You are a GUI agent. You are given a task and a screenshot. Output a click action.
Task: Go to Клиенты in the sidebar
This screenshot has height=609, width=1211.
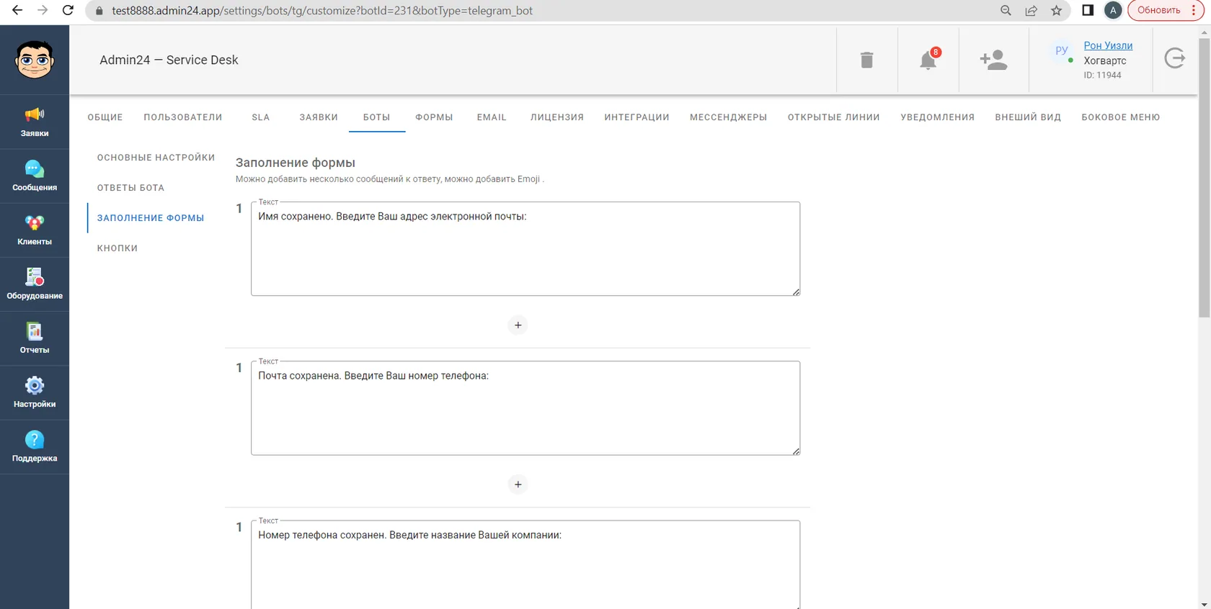tap(35, 230)
